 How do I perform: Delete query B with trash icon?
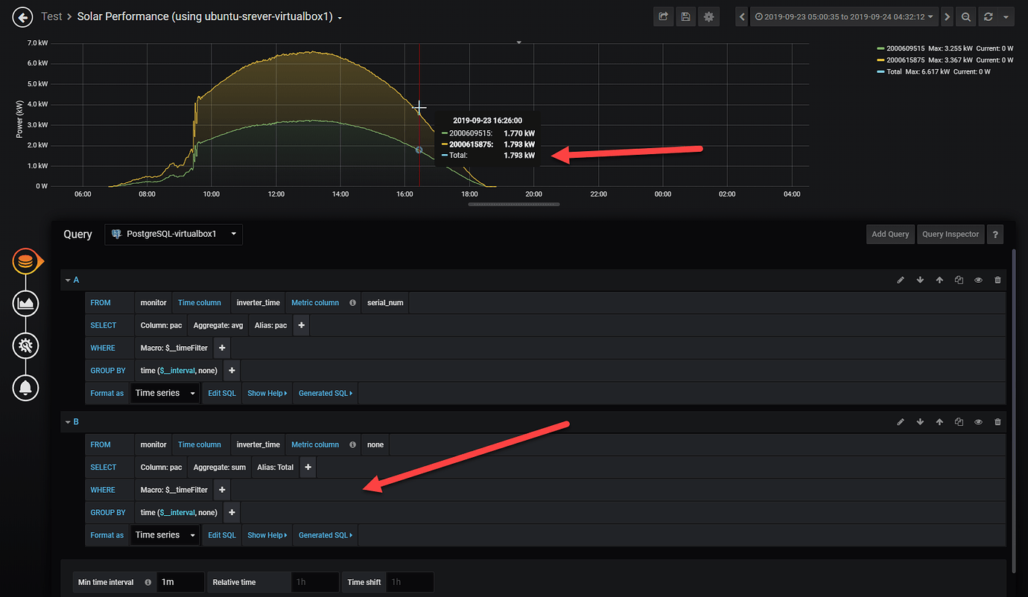pyautogui.click(x=997, y=421)
